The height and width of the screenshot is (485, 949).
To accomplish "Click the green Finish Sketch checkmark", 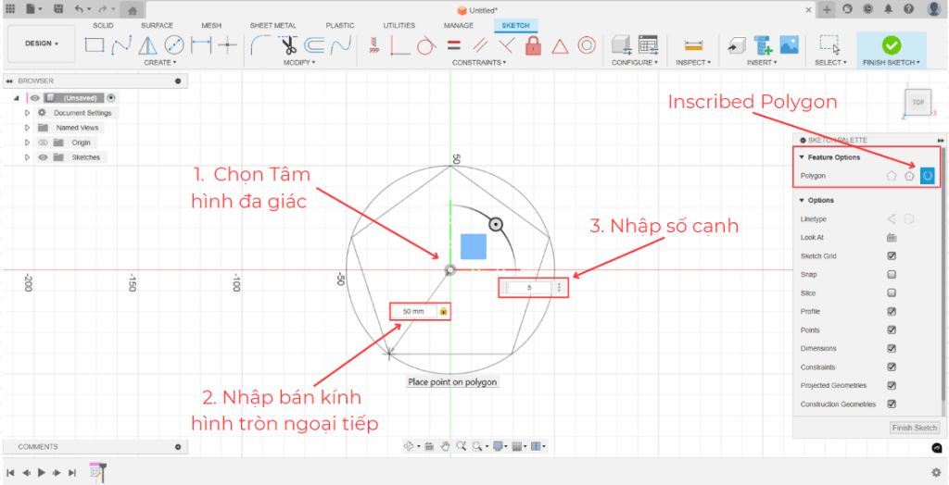I will click(x=891, y=44).
